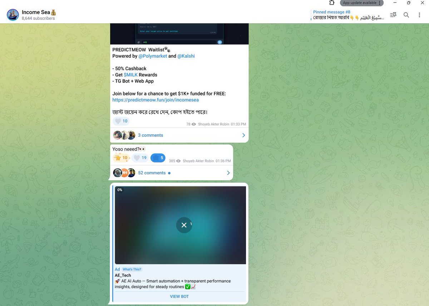429x306 pixels.
Task: Click the Yoso neeed? message text
Action: coord(129,149)
